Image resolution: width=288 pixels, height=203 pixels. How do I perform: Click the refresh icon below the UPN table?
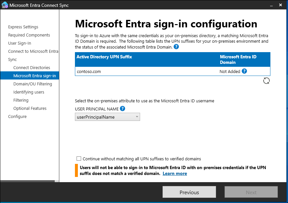(266, 81)
